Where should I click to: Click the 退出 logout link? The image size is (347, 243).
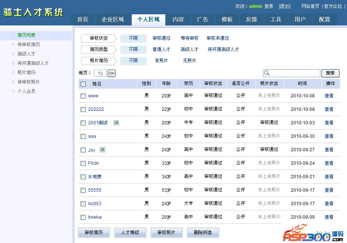(x=285, y=6)
